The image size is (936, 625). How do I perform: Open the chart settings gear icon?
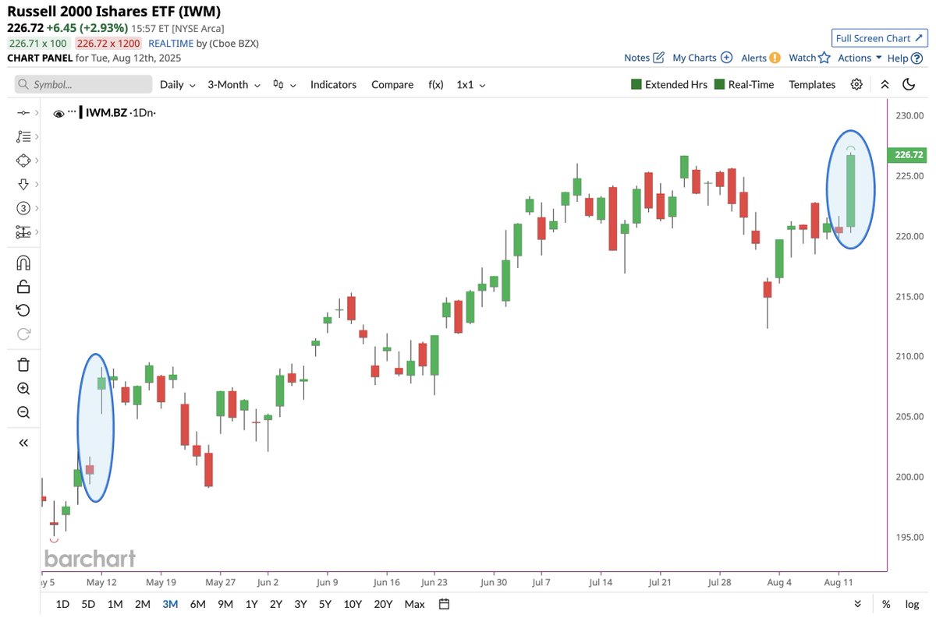pyautogui.click(x=856, y=84)
